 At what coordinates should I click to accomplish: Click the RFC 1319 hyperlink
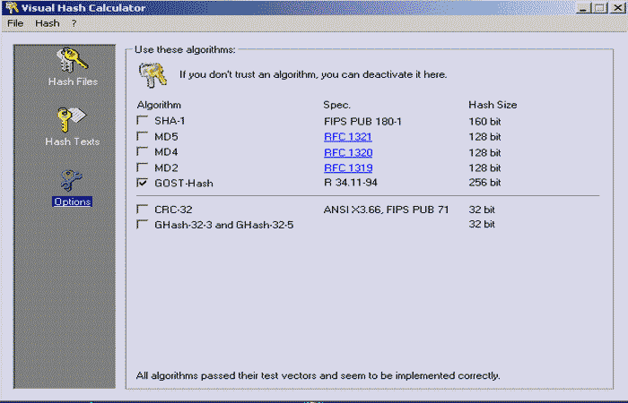click(x=347, y=167)
